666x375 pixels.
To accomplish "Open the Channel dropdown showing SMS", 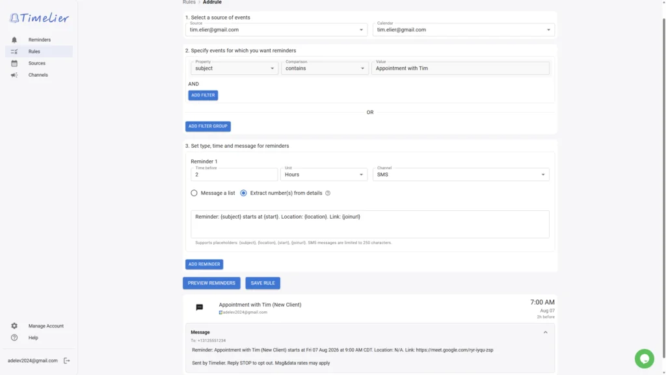I will pyautogui.click(x=461, y=174).
